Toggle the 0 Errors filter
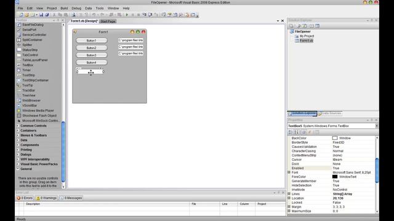 25,198
